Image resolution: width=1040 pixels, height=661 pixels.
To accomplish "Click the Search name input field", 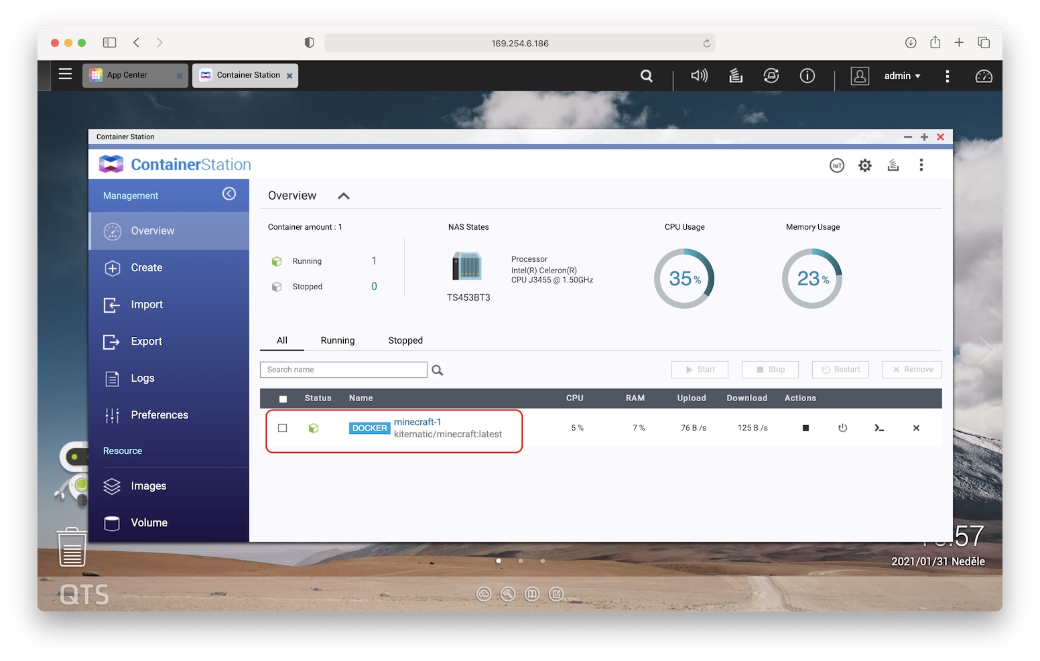I will pos(343,370).
